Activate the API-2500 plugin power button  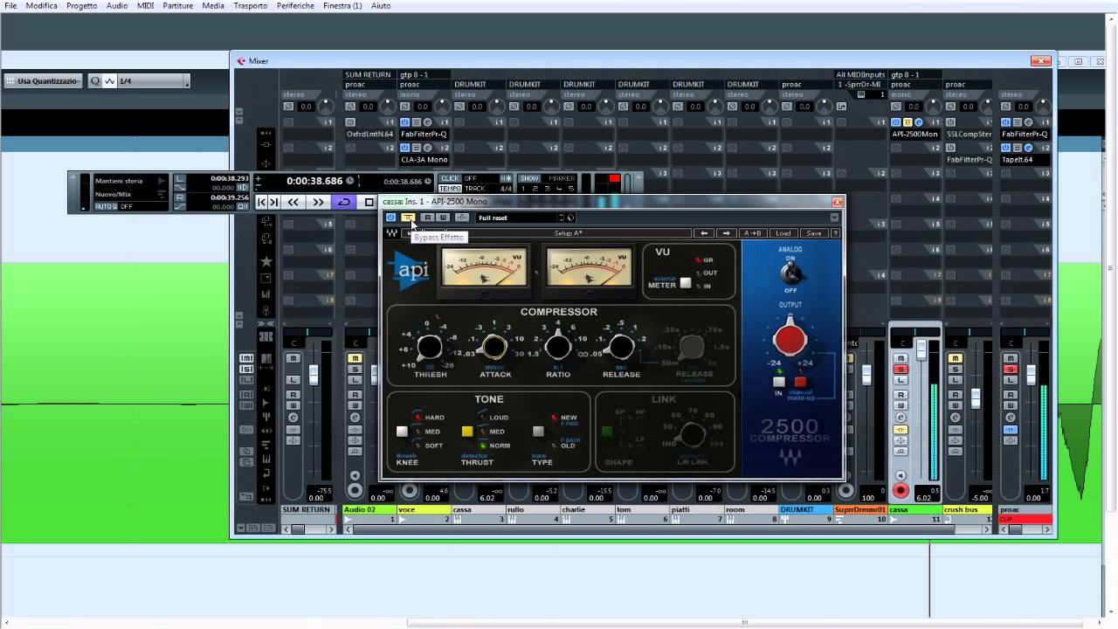390,218
